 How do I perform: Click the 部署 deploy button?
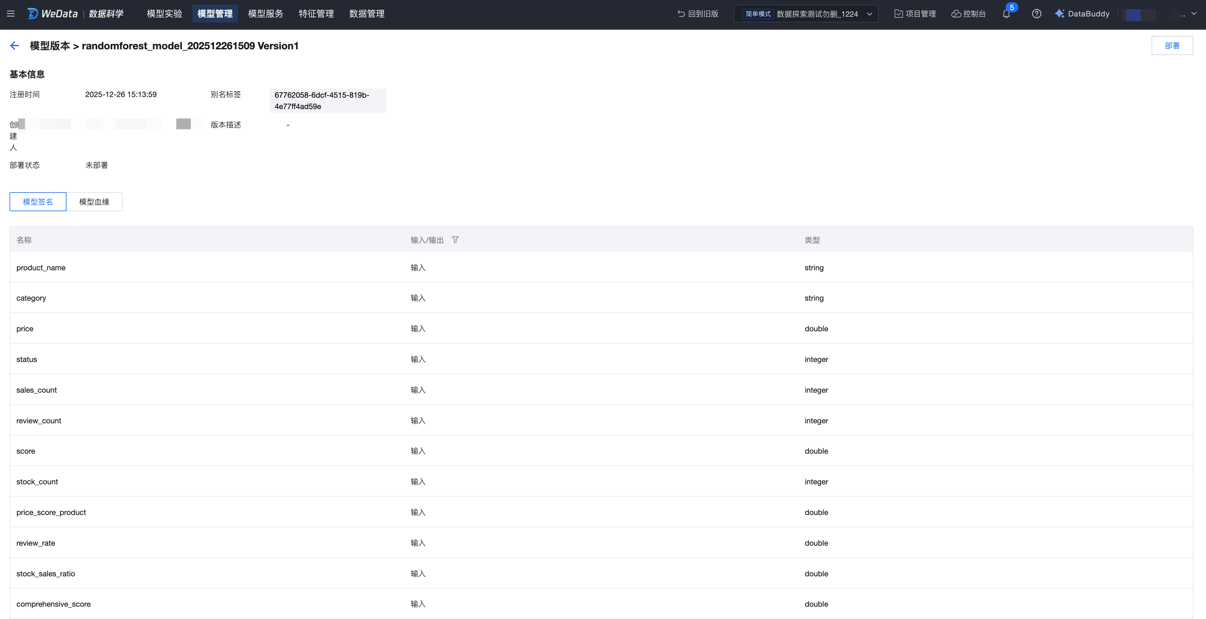1172,46
